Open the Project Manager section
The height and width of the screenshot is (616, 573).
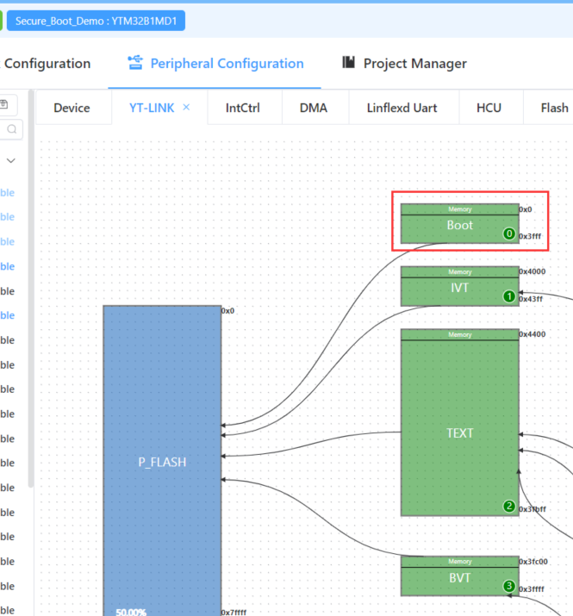pos(414,63)
